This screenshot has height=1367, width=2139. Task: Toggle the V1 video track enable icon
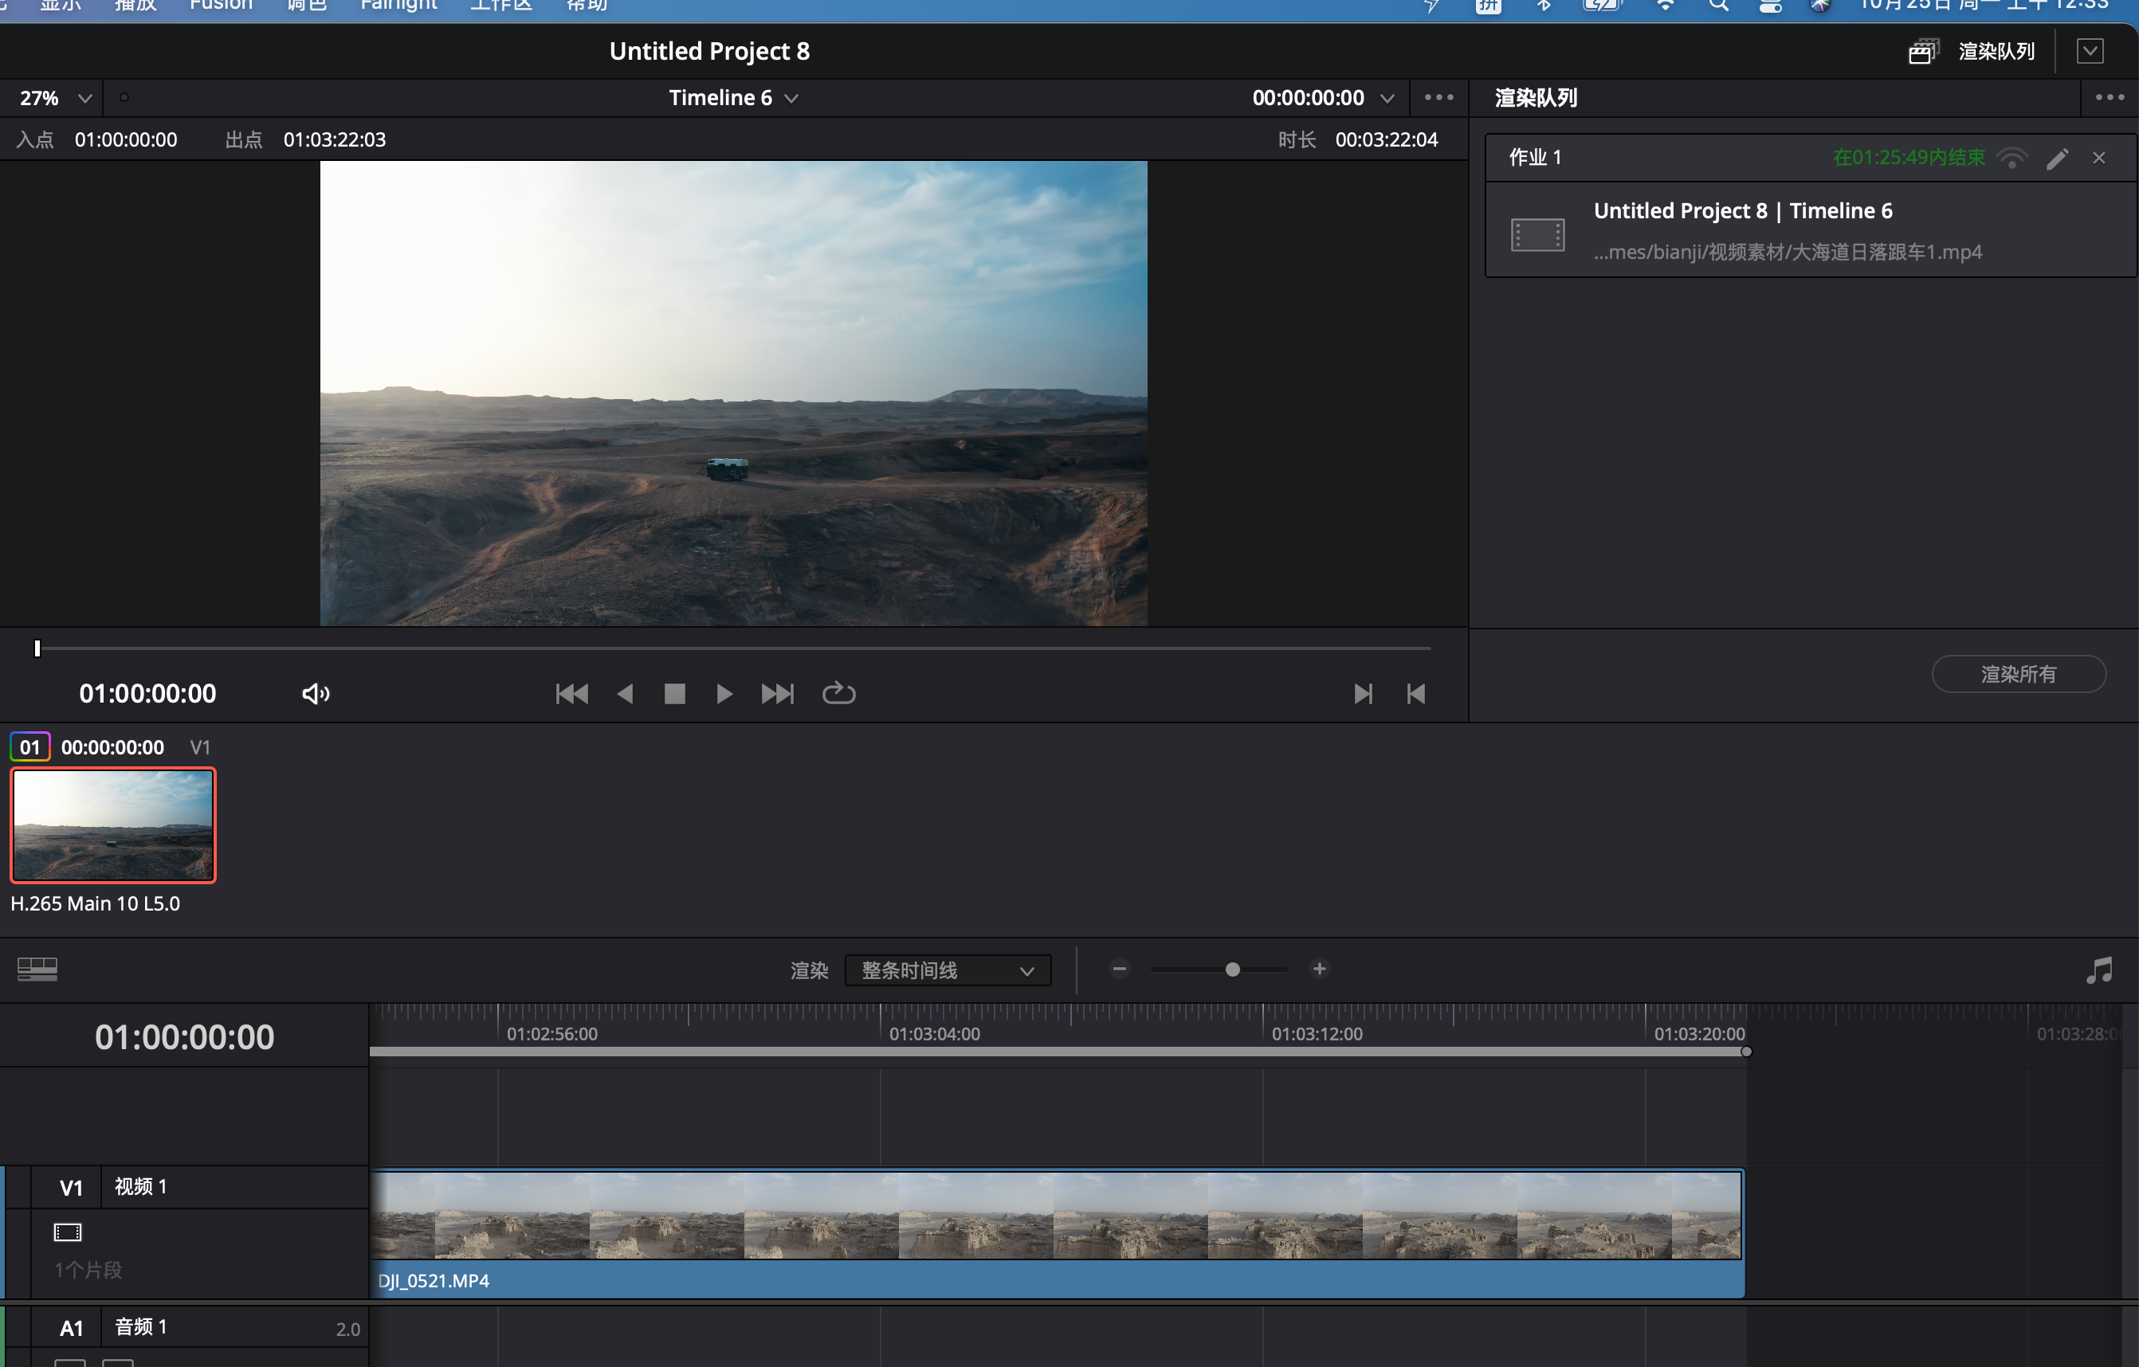tap(68, 1232)
